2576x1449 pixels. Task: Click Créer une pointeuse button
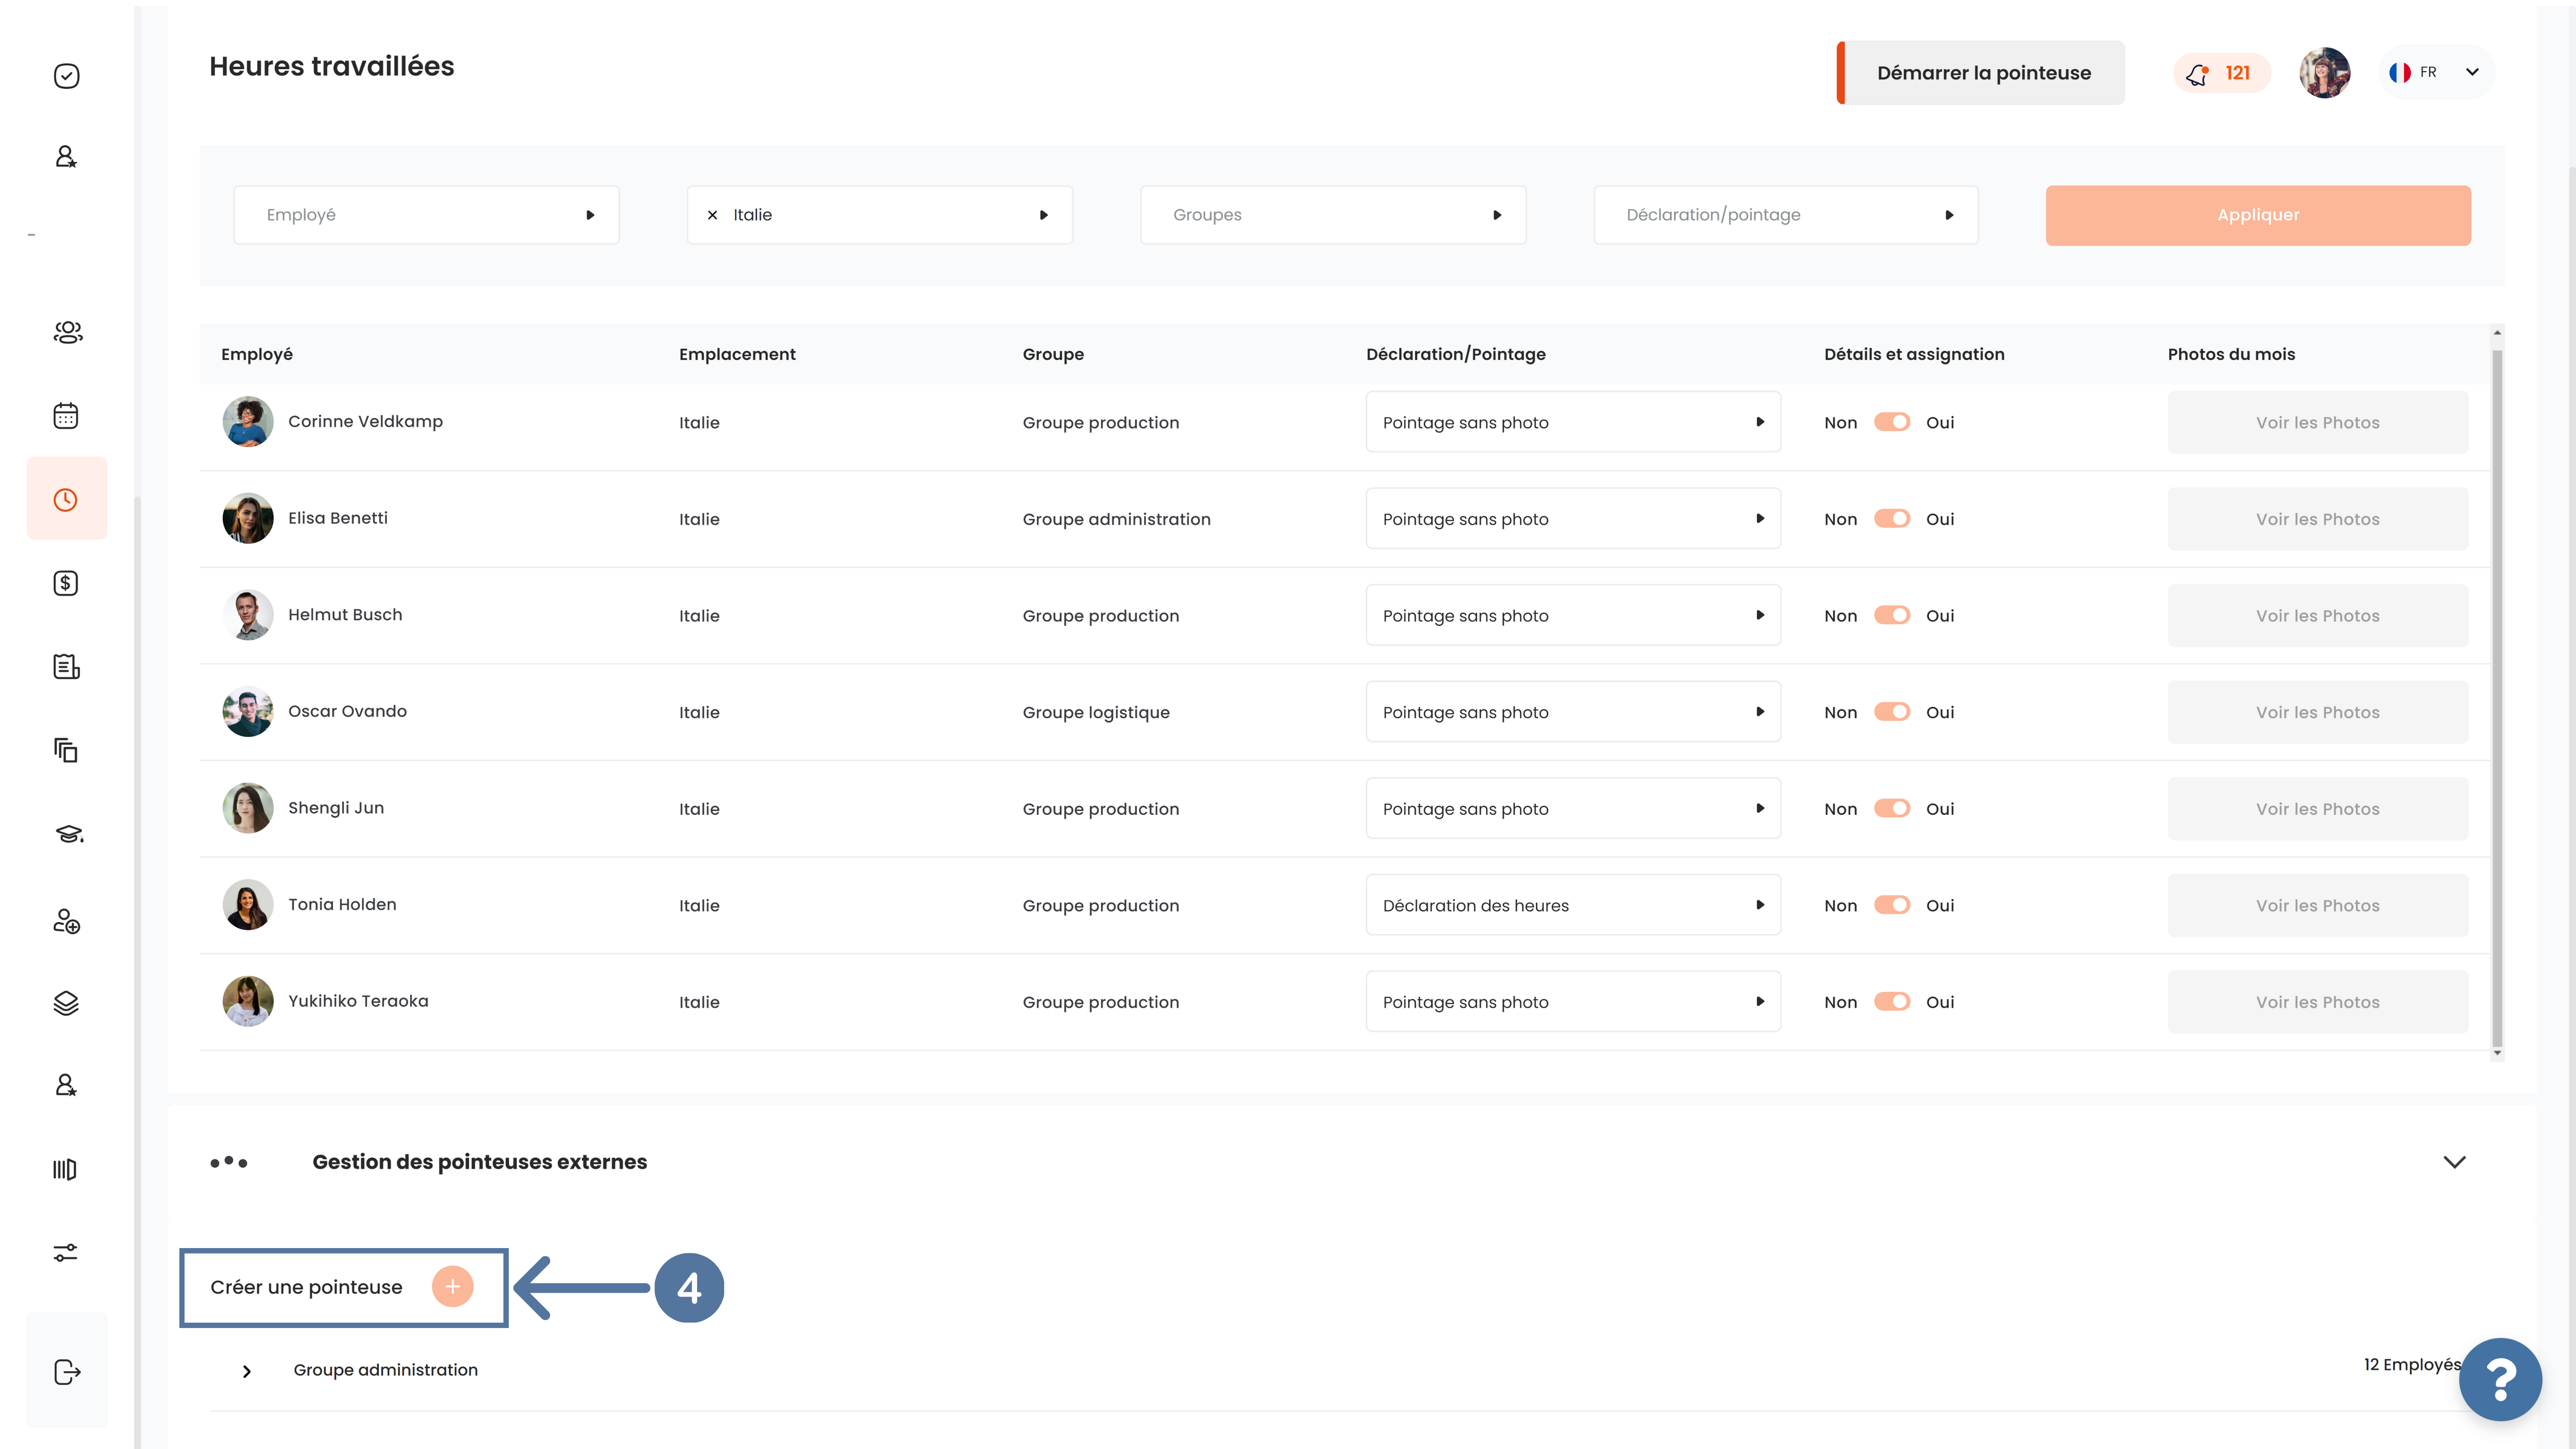[343, 1287]
